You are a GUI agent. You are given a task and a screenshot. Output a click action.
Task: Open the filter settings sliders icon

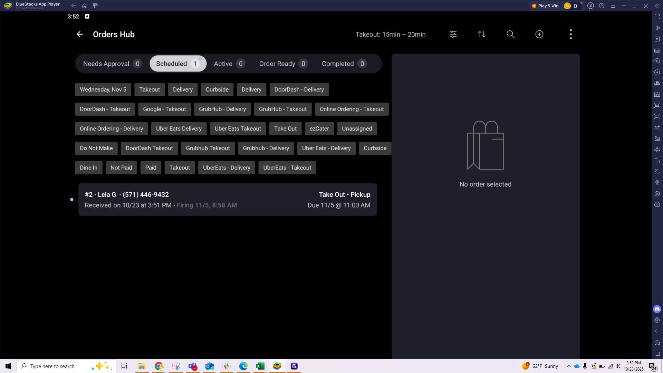tap(453, 34)
